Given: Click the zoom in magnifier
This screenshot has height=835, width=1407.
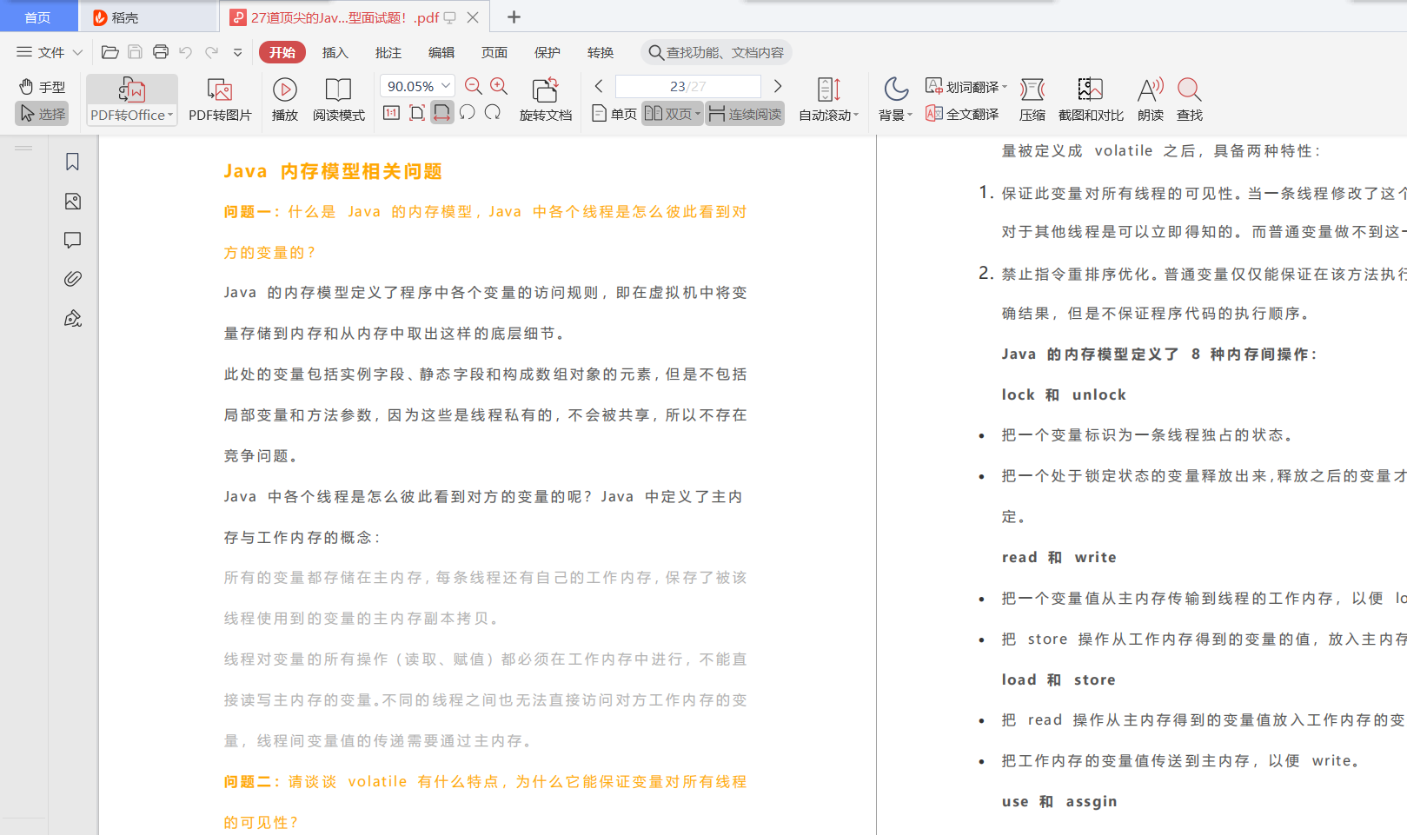Looking at the screenshot, I should [x=499, y=86].
